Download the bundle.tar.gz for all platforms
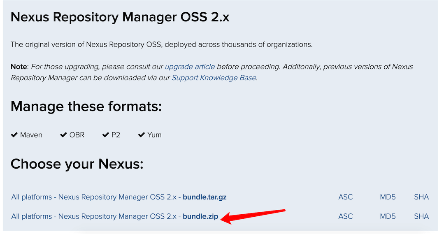Viewport: 444px width, 234px height. (119, 197)
